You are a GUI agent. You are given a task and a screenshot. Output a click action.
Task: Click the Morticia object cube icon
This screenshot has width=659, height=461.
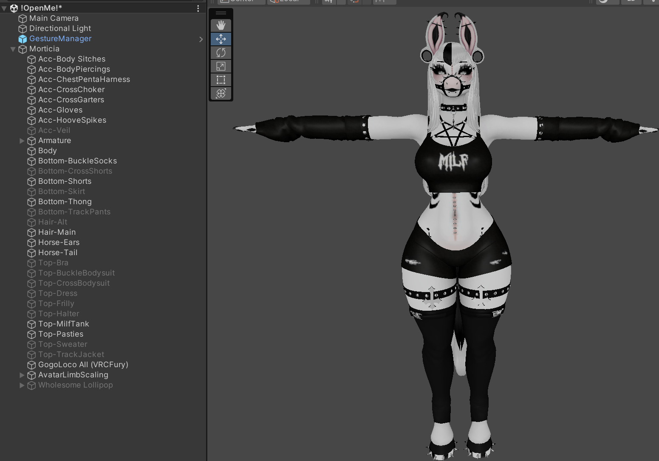[23, 49]
